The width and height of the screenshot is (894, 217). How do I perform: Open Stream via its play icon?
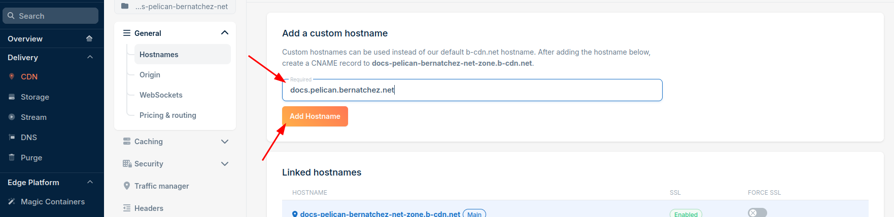click(x=12, y=117)
